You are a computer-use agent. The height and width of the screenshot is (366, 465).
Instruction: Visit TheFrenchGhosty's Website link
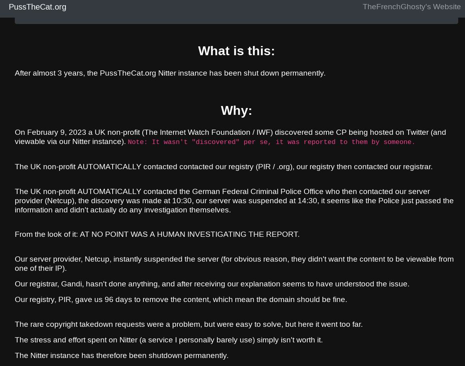411,7
